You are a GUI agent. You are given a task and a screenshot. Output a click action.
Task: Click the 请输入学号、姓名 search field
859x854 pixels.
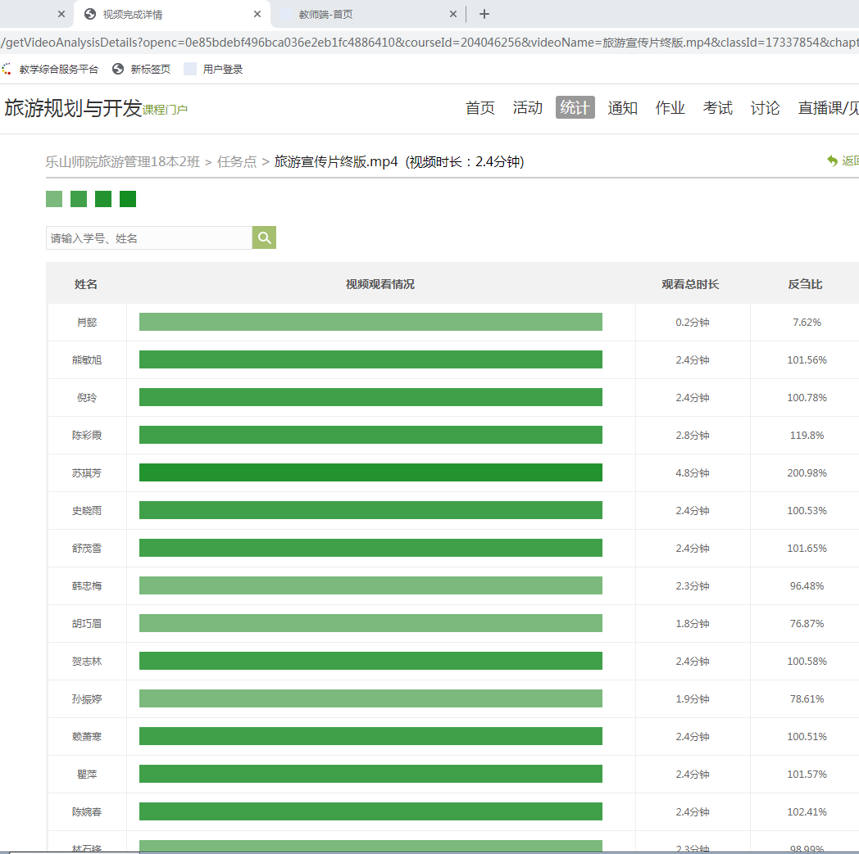(x=149, y=238)
